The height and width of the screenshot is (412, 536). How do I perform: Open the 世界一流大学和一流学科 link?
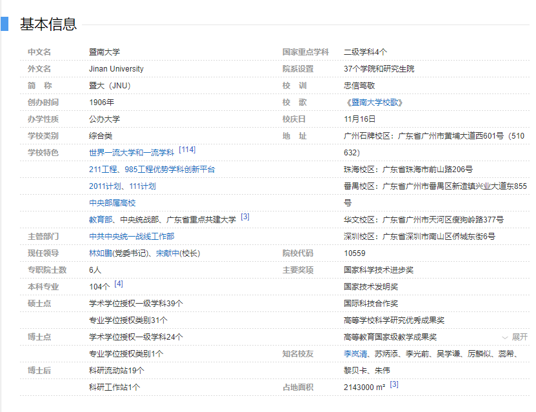(x=132, y=153)
